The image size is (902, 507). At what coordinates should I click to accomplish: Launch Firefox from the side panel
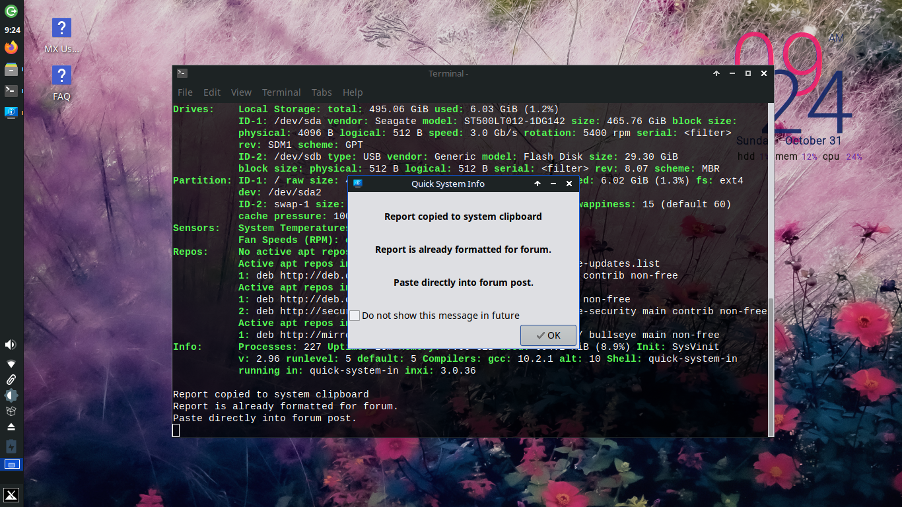coord(11,48)
